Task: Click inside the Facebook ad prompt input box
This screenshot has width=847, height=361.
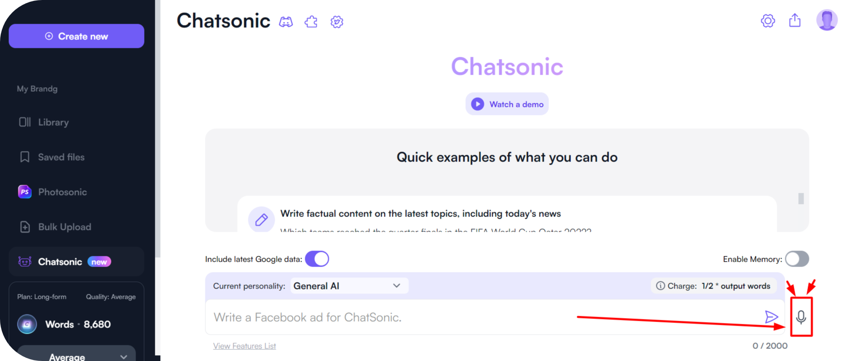Action: pos(403,317)
